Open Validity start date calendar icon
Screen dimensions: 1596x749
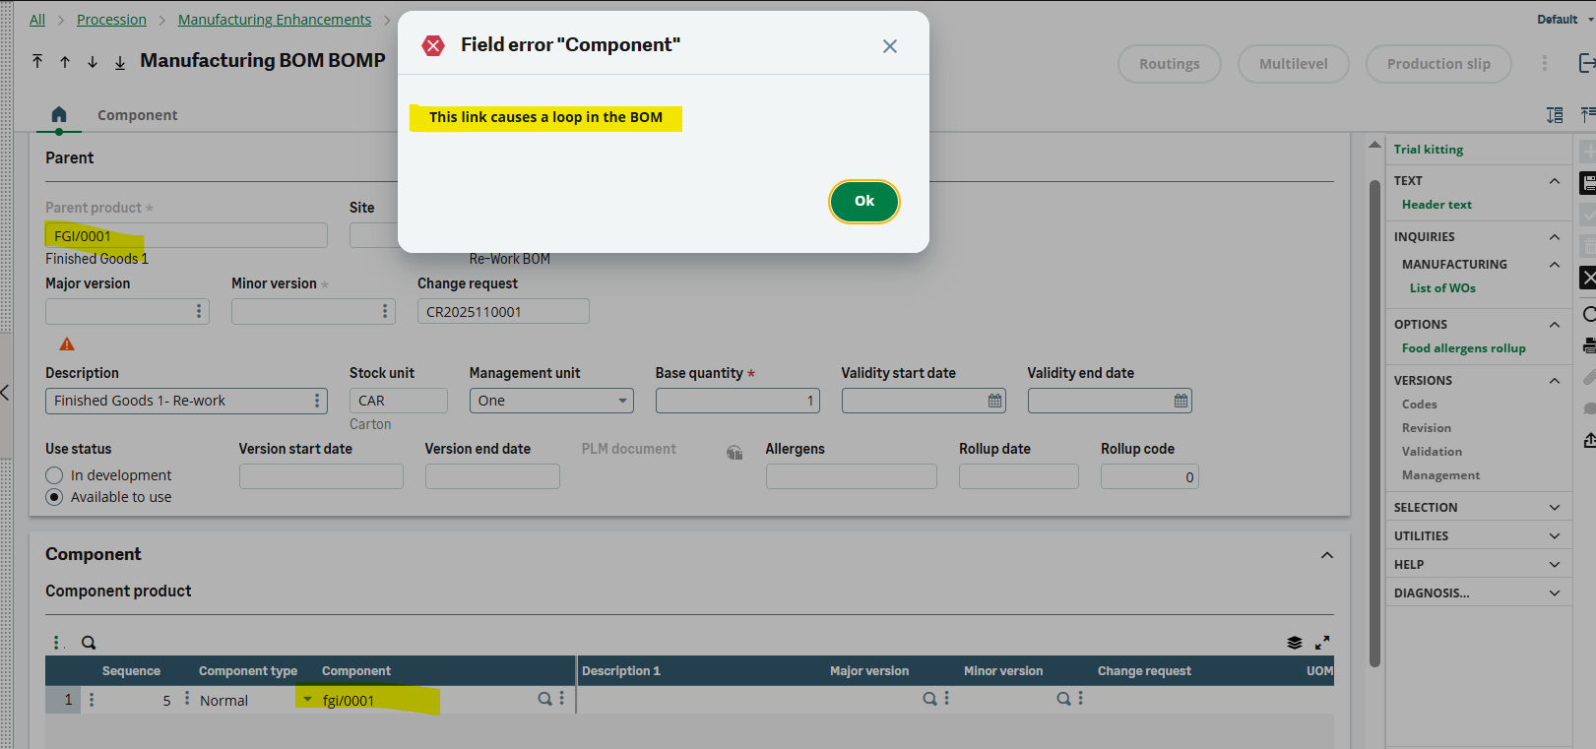994,401
